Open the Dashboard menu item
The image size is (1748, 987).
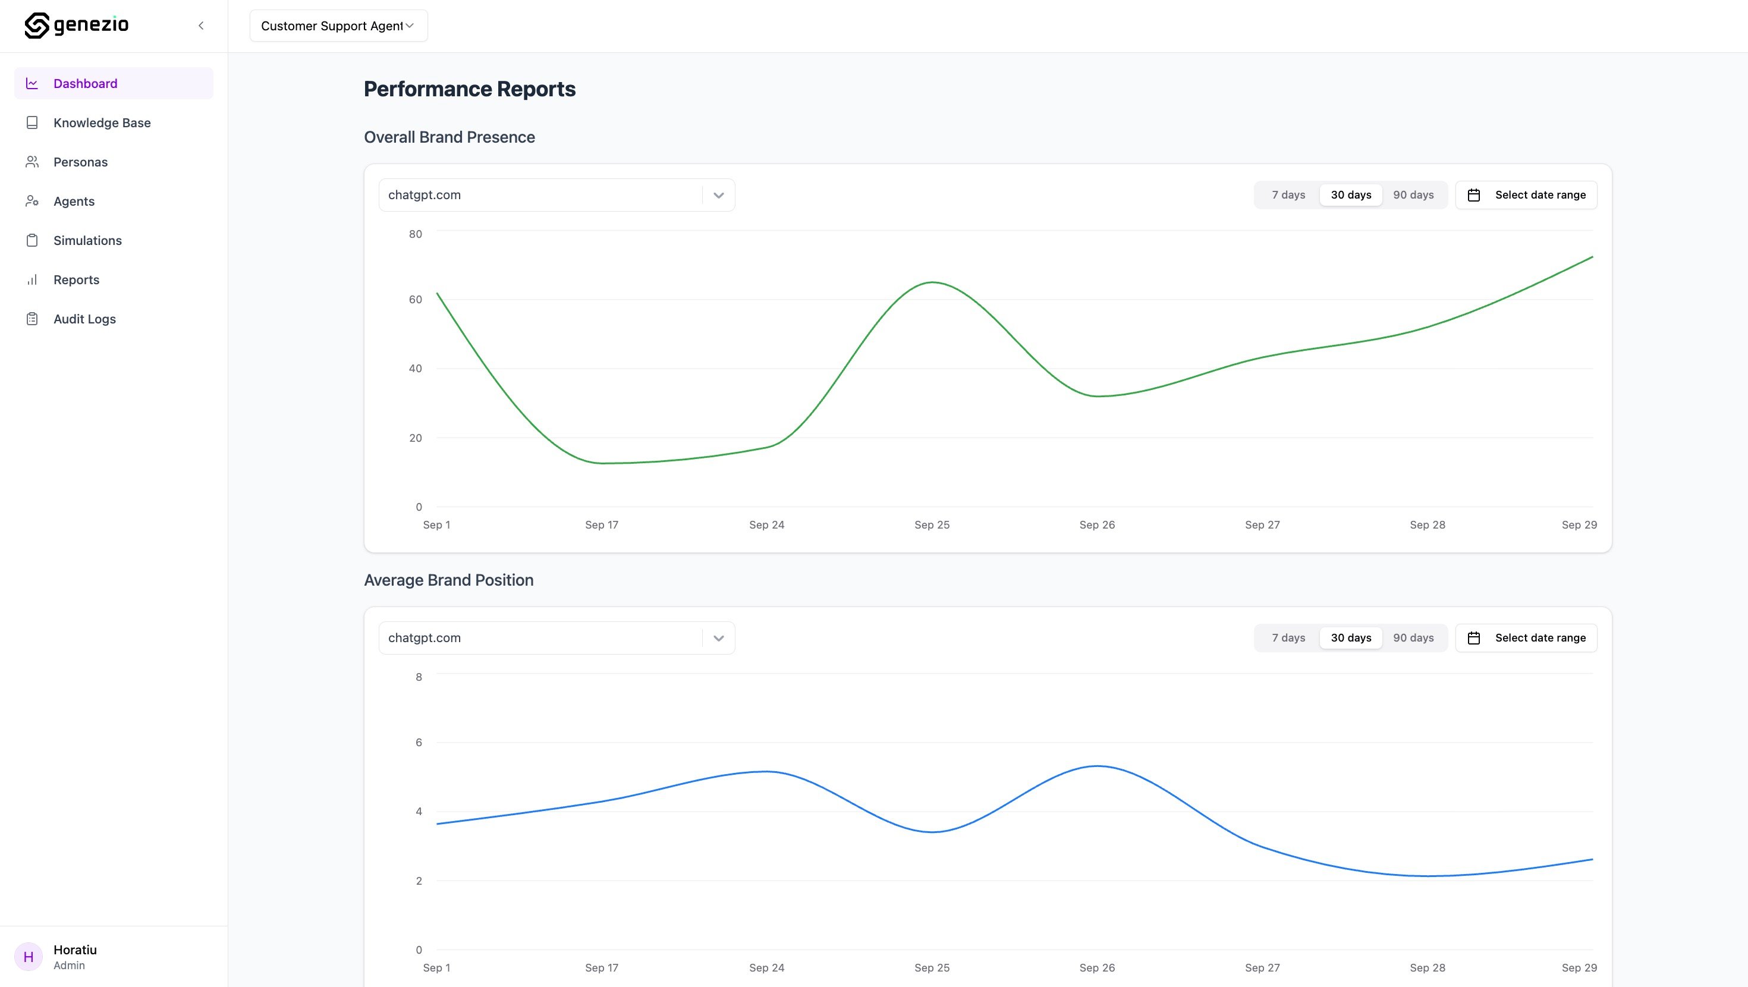(x=86, y=83)
